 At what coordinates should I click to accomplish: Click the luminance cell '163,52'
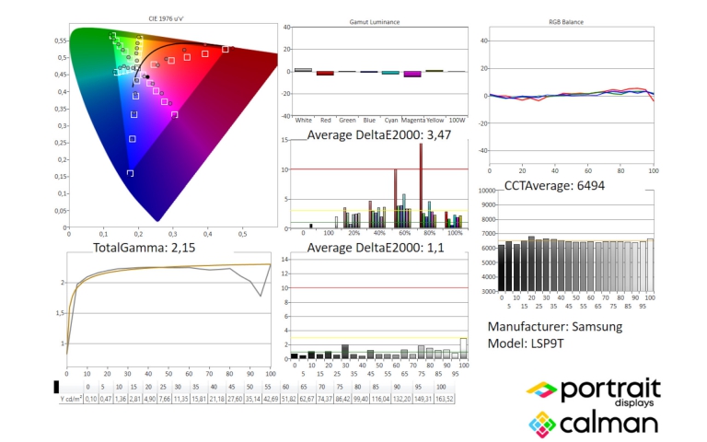(x=444, y=399)
